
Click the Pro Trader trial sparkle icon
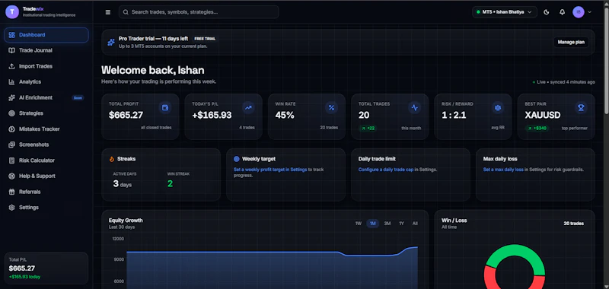pos(111,43)
